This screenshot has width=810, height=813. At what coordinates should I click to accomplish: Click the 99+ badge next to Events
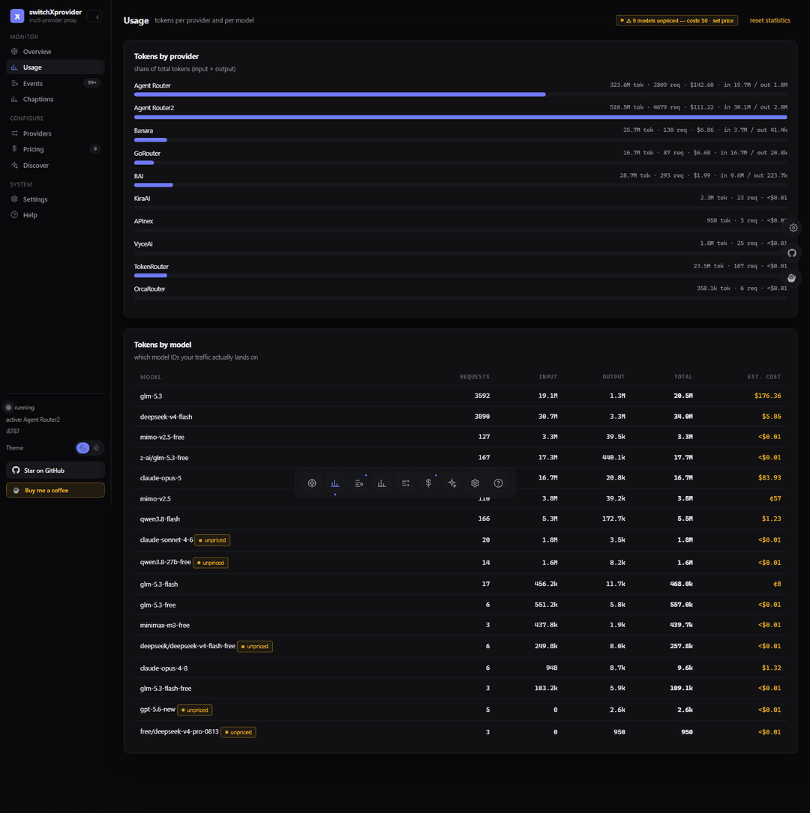tap(91, 83)
